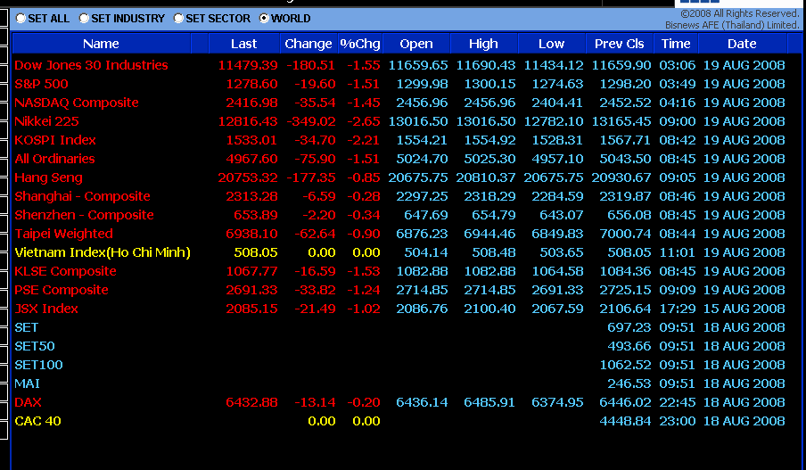Click CAC 40 previous close 4448.84

tap(625, 421)
